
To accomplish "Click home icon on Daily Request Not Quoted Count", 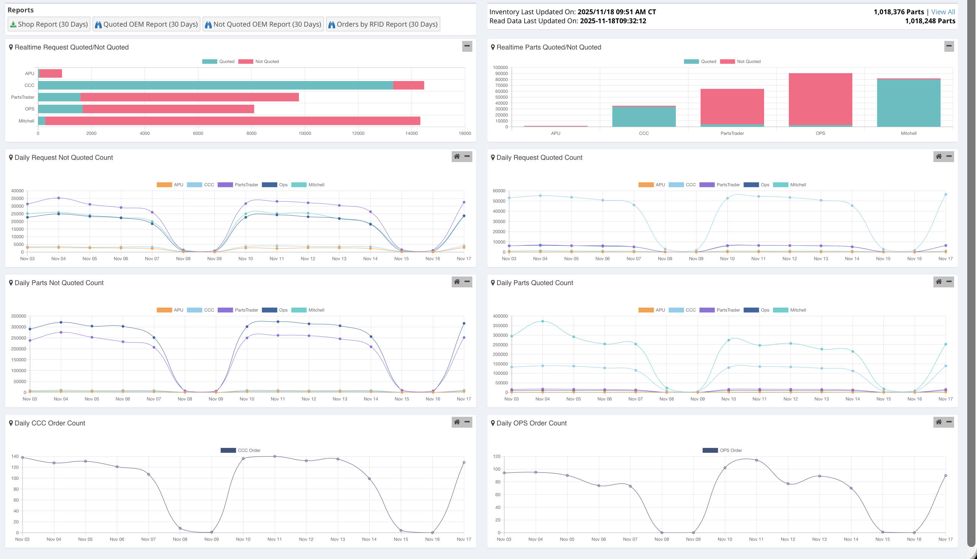I will click(x=457, y=156).
